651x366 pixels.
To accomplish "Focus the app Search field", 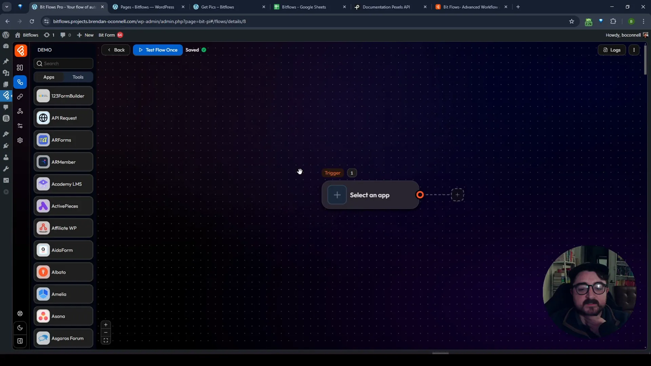I will click(x=63, y=63).
